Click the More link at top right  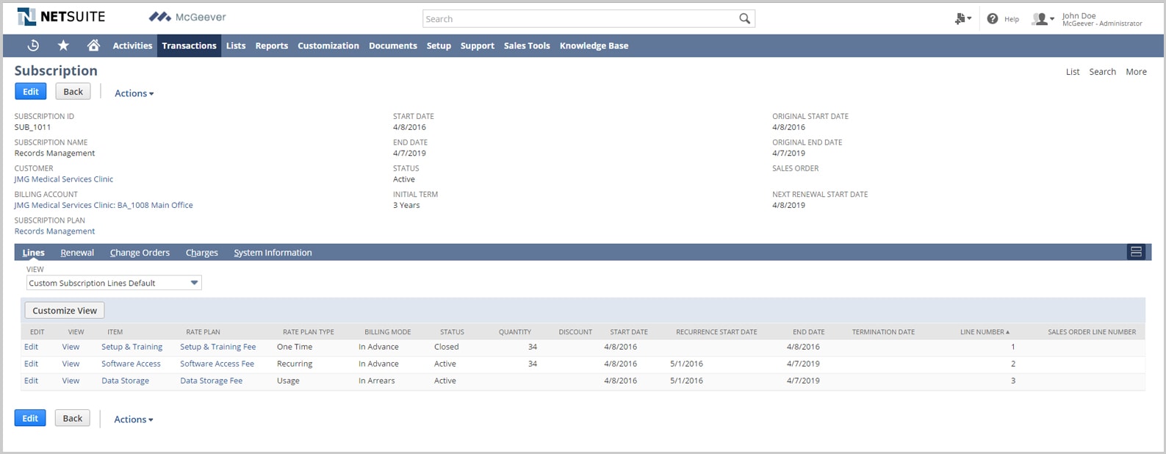[x=1136, y=71]
